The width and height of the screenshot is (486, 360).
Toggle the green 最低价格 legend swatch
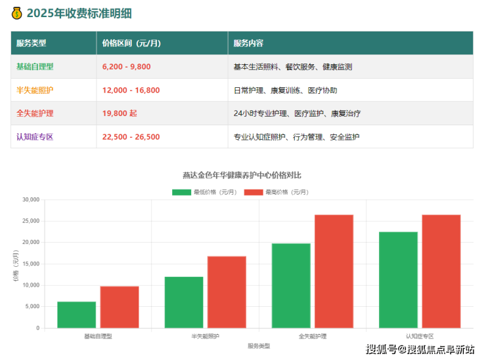[182, 192]
